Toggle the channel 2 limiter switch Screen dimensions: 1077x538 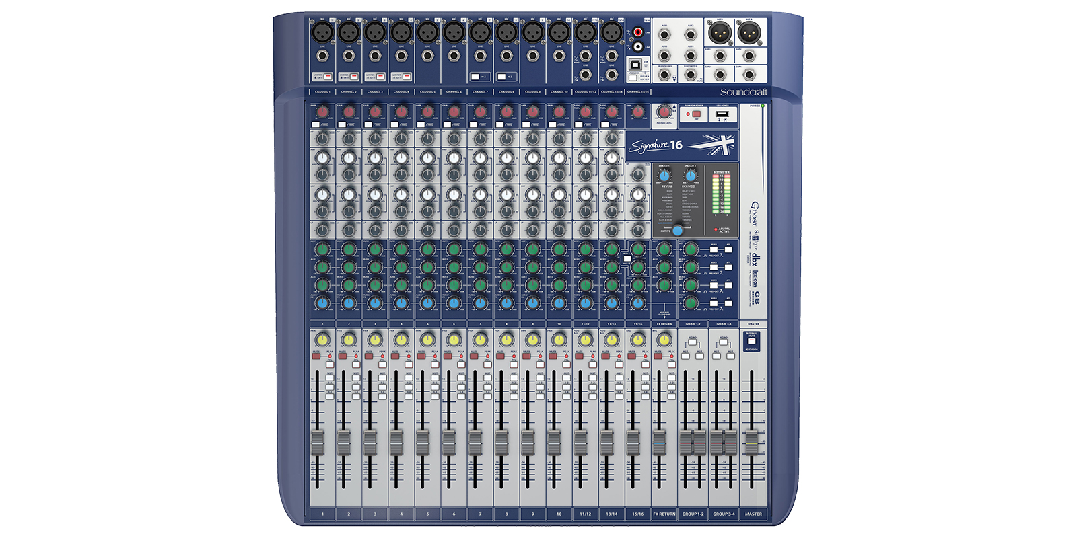[x=353, y=77]
